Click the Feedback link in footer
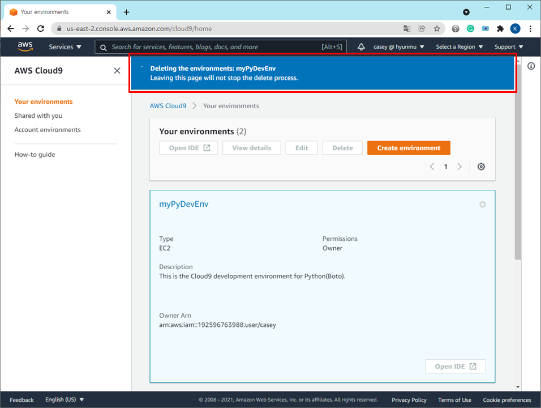 pos(22,400)
